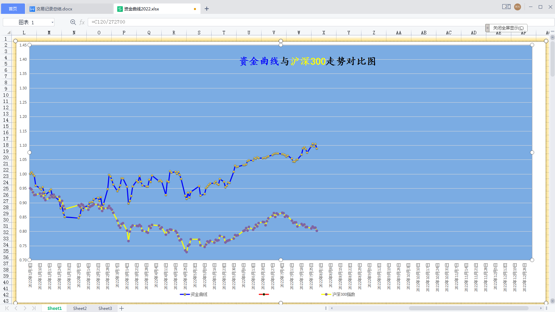Viewport: 555px width, 312px height.
Task: Open the user avatar account menu
Action: coord(518,7)
